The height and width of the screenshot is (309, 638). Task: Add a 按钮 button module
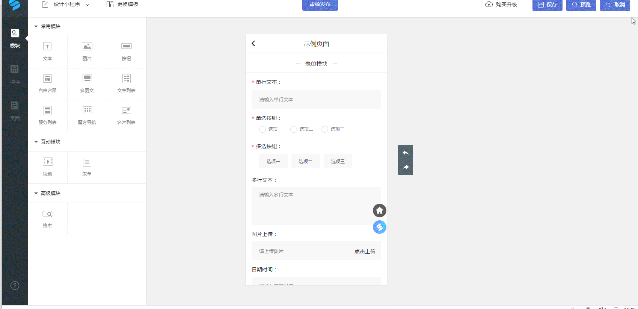click(x=126, y=51)
